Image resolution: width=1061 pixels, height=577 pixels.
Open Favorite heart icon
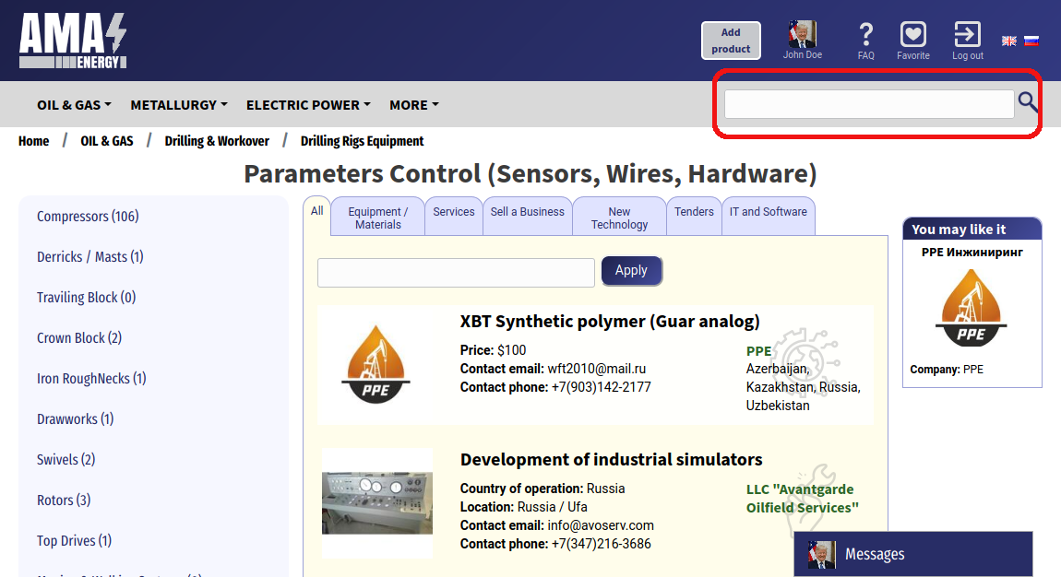click(912, 35)
